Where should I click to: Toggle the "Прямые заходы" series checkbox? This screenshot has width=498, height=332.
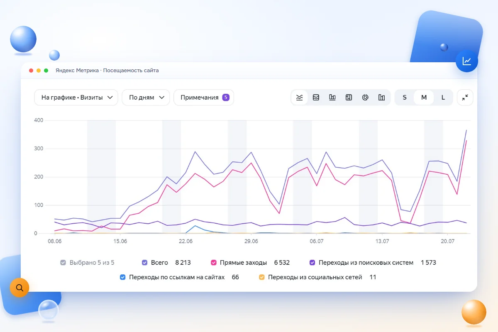point(214,263)
